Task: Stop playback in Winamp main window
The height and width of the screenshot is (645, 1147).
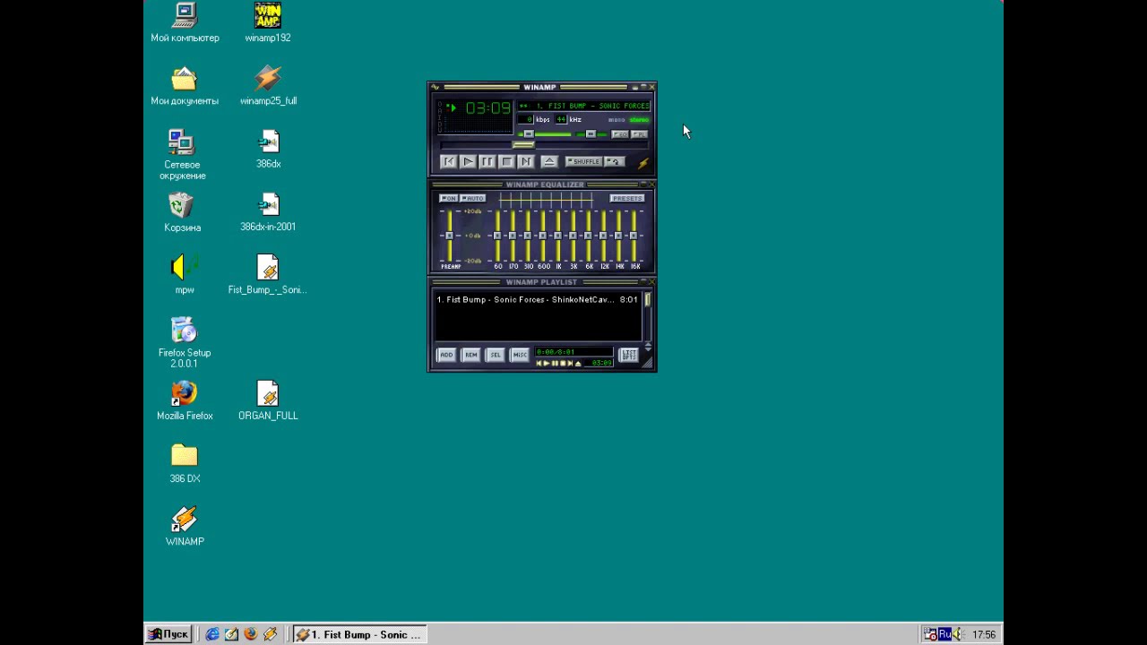Action: pyautogui.click(x=507, y=161)
